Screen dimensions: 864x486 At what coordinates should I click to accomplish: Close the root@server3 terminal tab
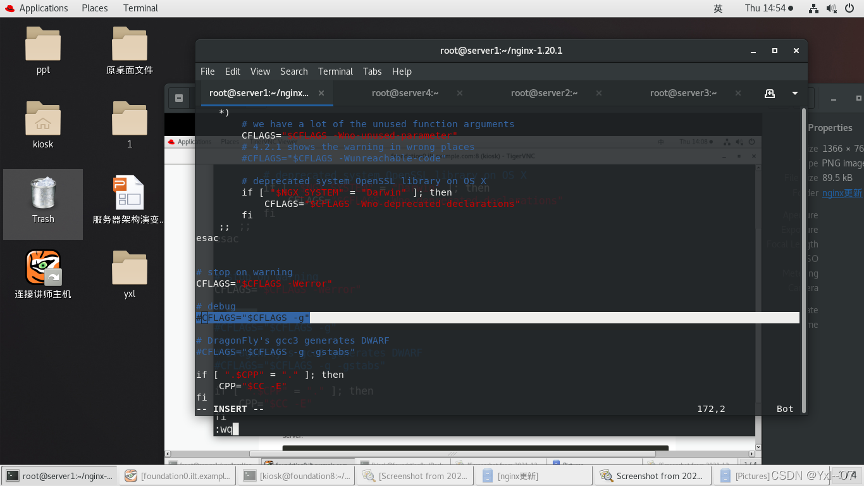click(x=738, y=93)
